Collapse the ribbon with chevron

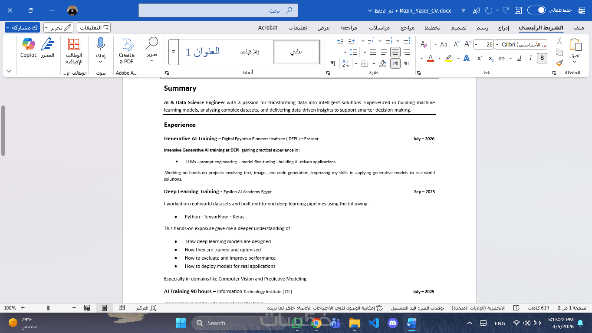point(9,71)
